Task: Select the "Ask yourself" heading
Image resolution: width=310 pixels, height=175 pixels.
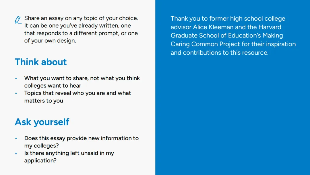Action: (x=42, y=122)
